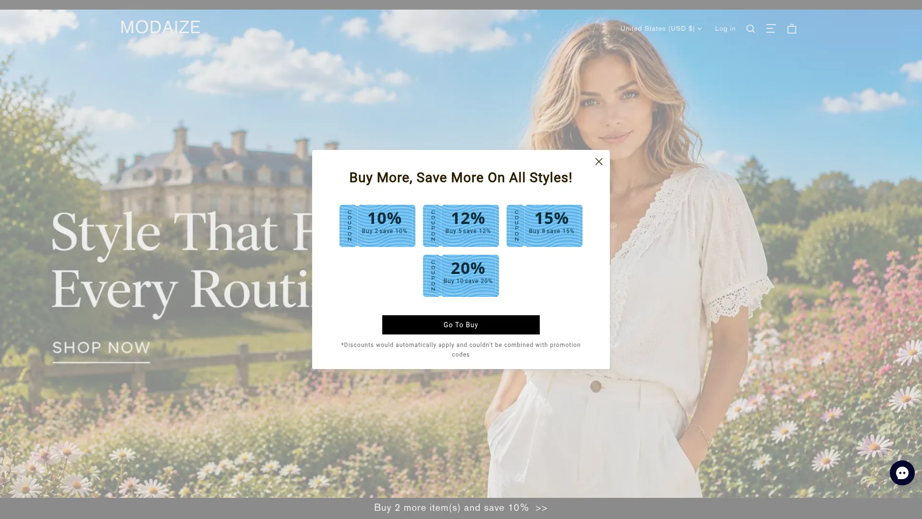Image resolution: width=922 pixels, height=519 pixels.
Task: Open the hamburger navigation menu icon
Action: [x=771, y=28]
